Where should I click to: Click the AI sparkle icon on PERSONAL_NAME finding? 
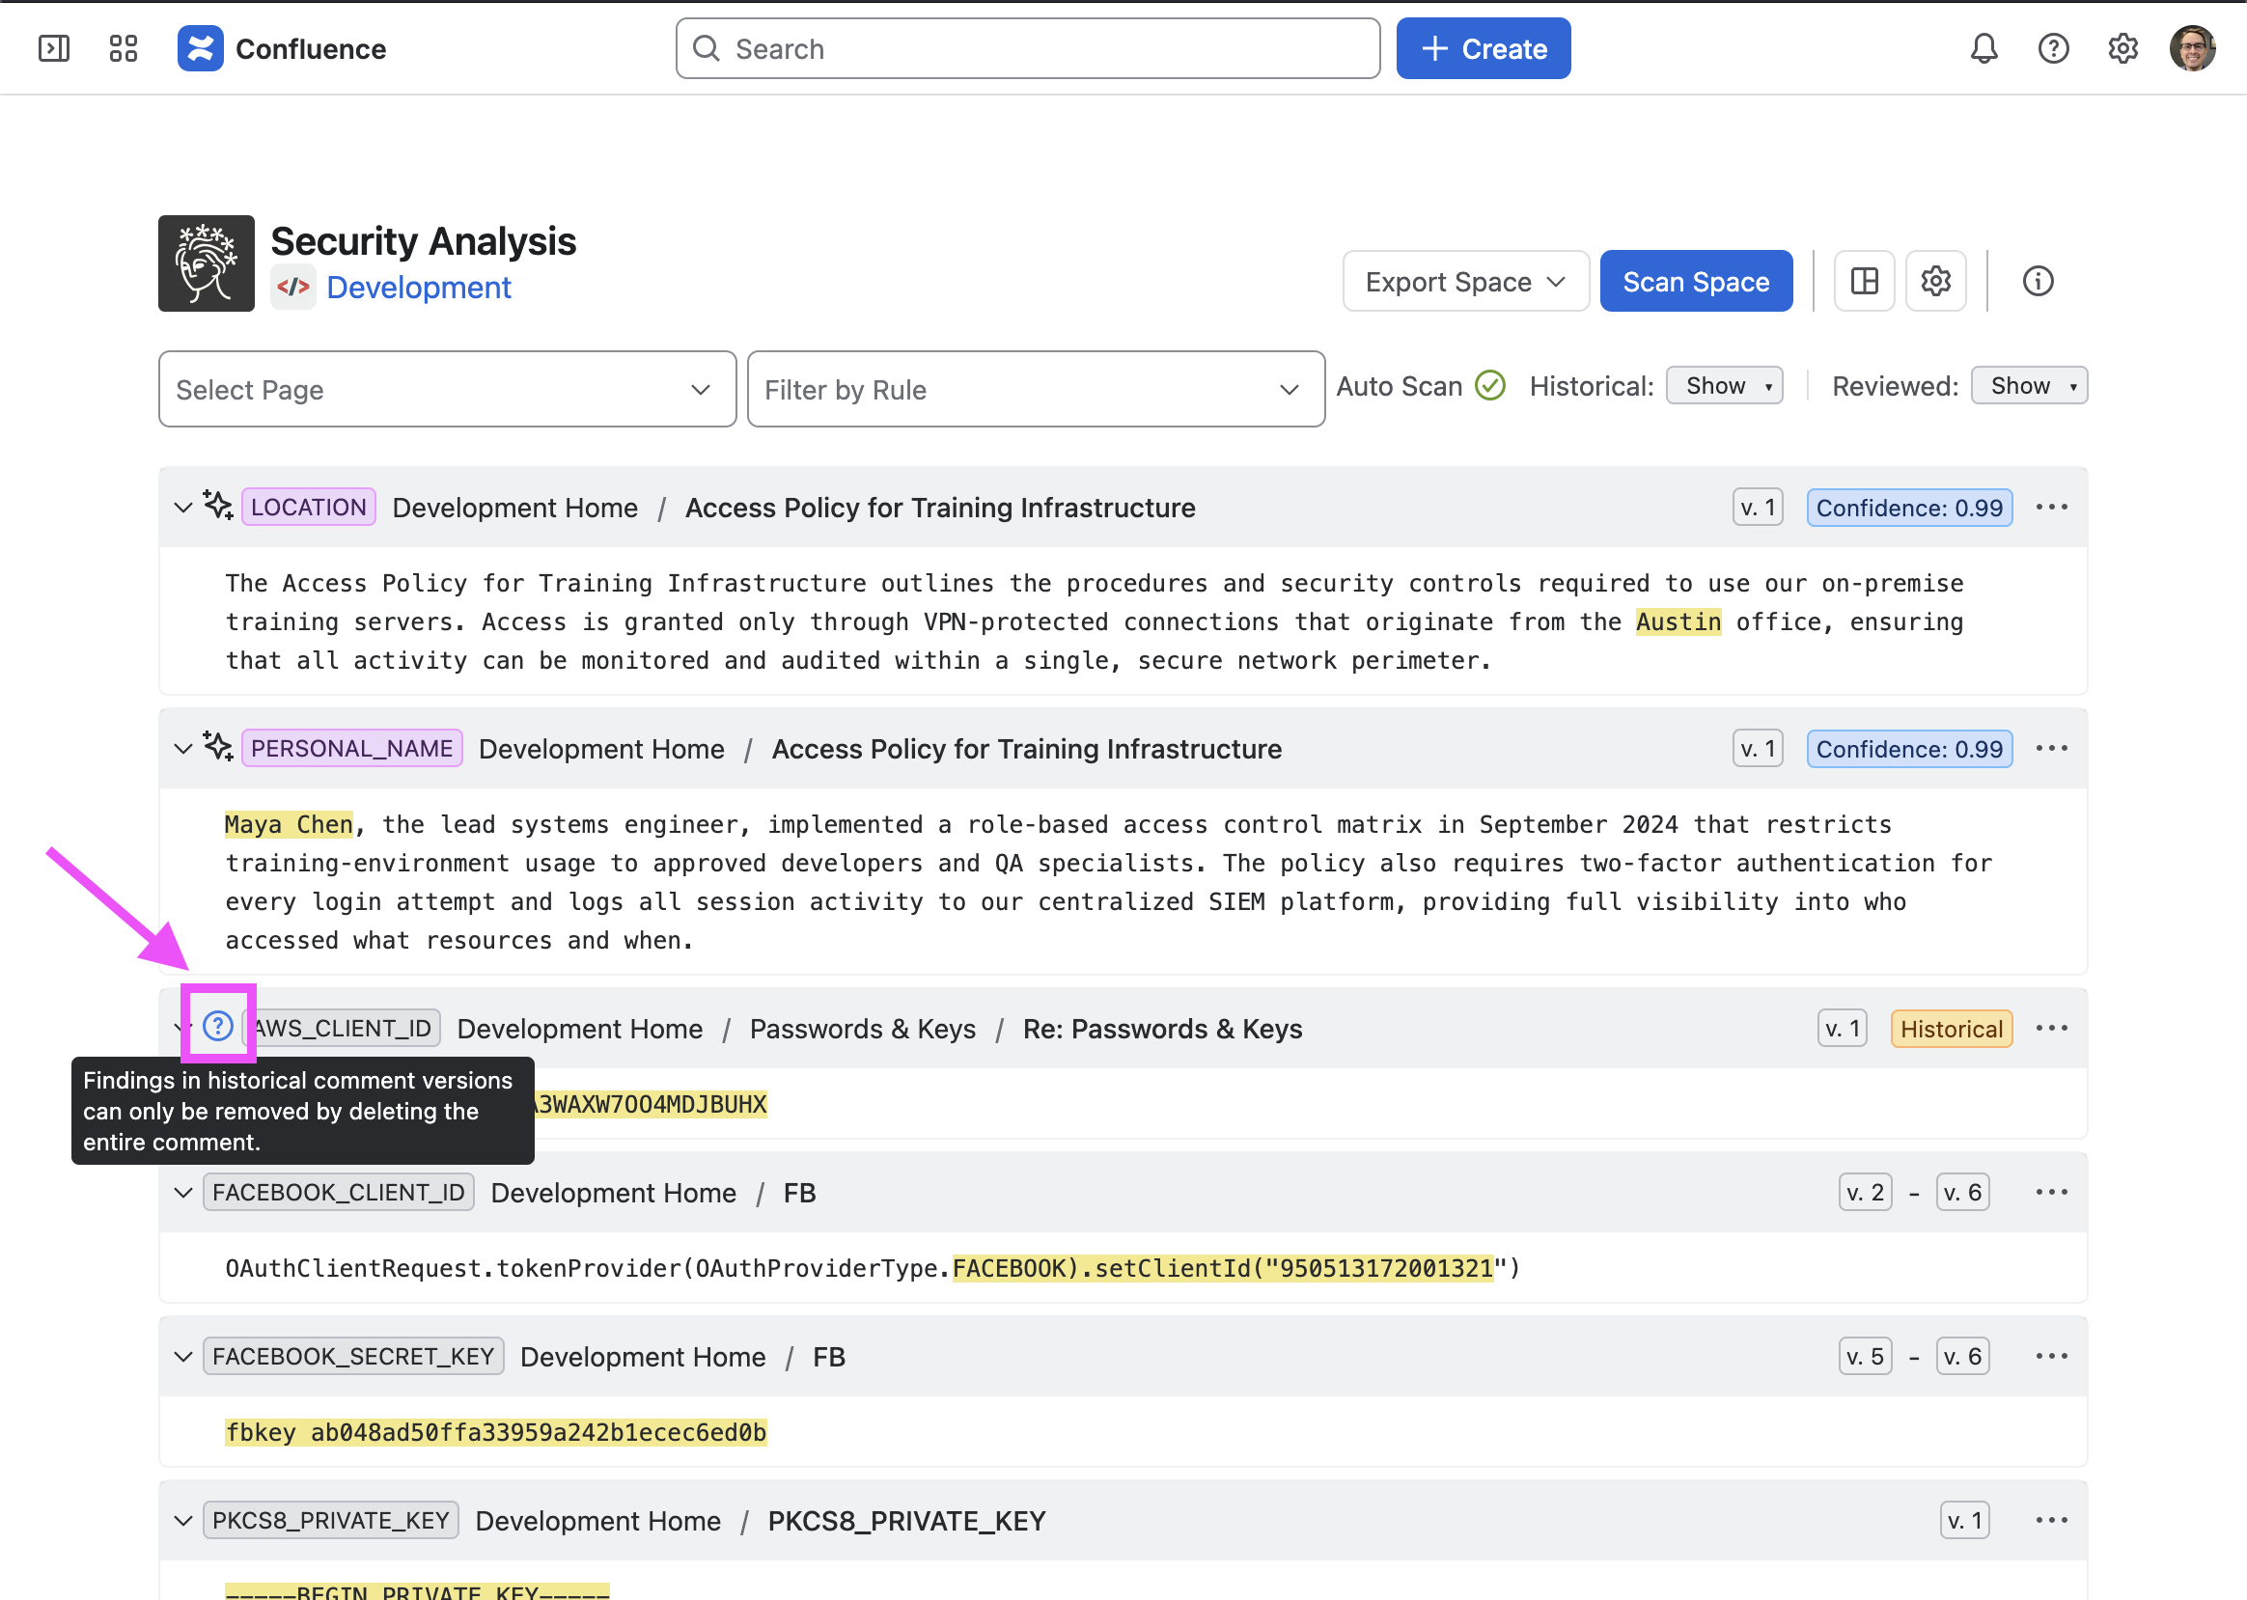[218, 747]
